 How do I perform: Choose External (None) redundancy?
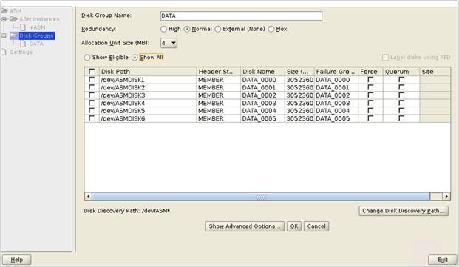tap(218, 29)
